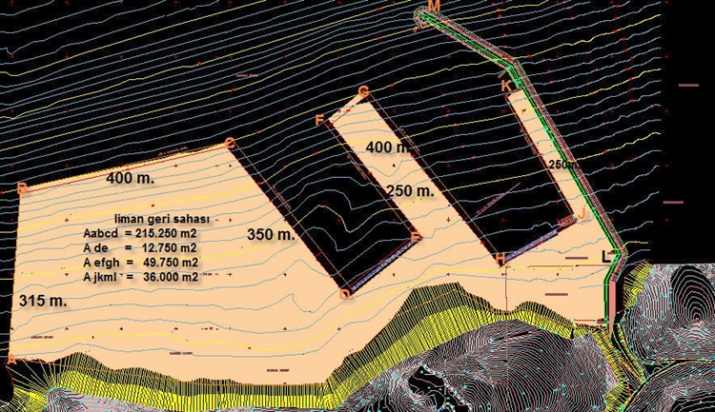This screenshot has height=412, width=715.
Task: Select the '250 m.' label between the piers
Action: 410,190
